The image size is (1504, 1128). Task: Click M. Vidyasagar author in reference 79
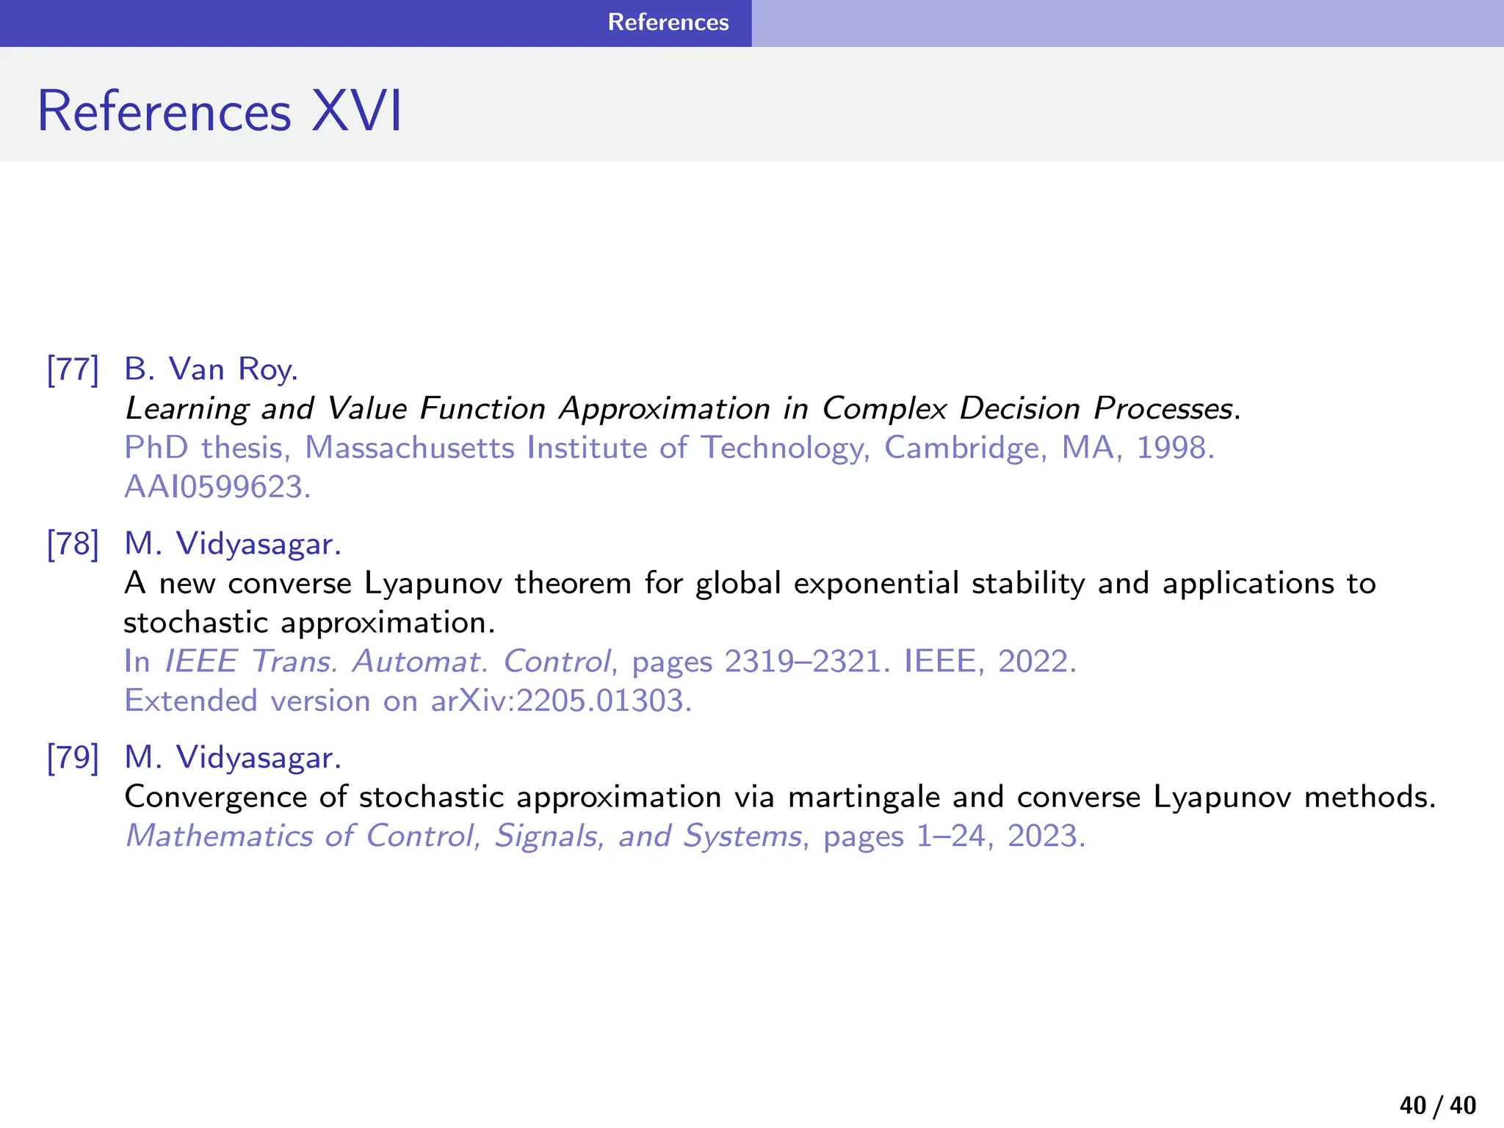pyautogui.click(x=233, y=757)
